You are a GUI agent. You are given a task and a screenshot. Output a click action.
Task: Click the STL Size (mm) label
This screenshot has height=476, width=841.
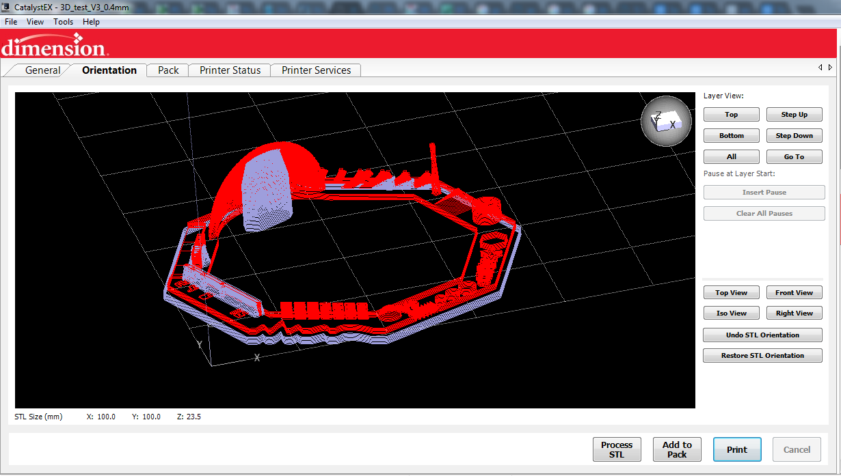[38, 417]
